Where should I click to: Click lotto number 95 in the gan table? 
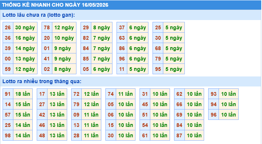(158, 69)
